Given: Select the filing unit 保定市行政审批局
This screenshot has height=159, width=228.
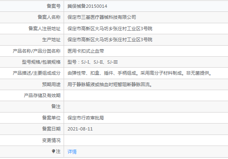Looking at the screenshot, I should click(x=86, y=118).
